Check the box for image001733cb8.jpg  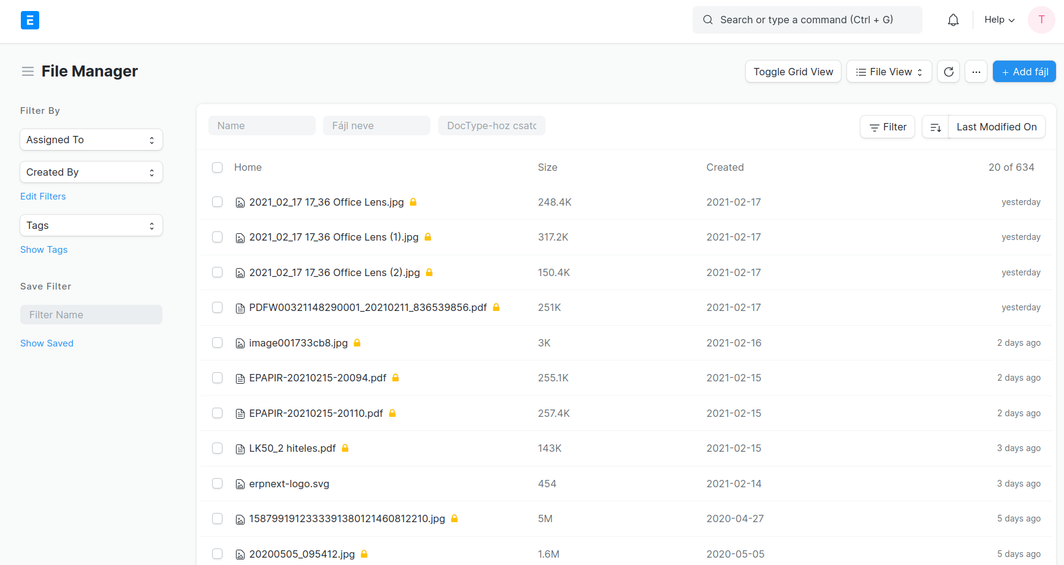point(217,343)
